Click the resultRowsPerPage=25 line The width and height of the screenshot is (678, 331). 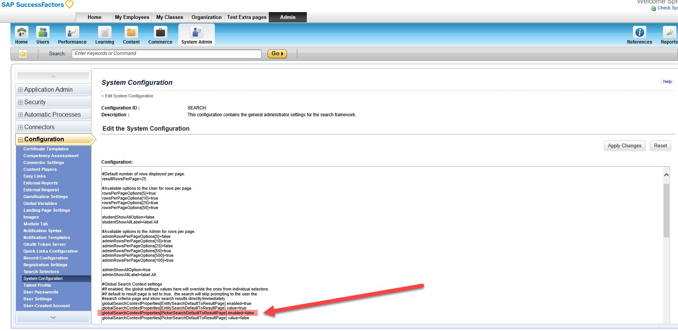(x=124, y=179)
